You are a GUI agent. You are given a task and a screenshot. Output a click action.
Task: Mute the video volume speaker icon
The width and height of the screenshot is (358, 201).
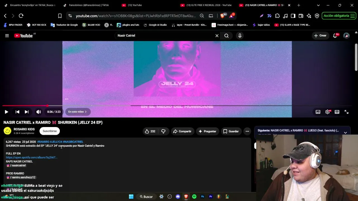click(39, 112)
